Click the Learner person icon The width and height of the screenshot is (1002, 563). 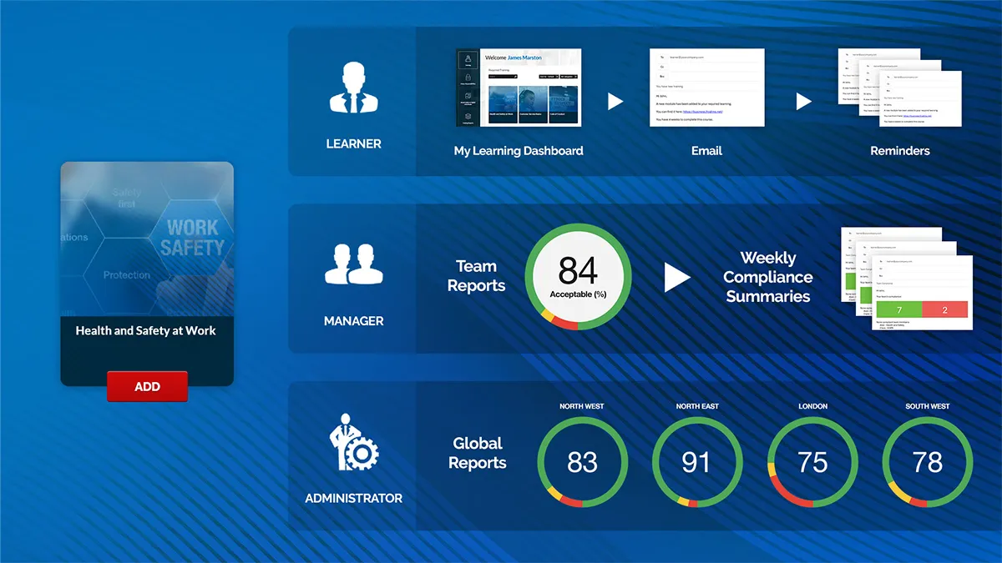coord(353,88)
